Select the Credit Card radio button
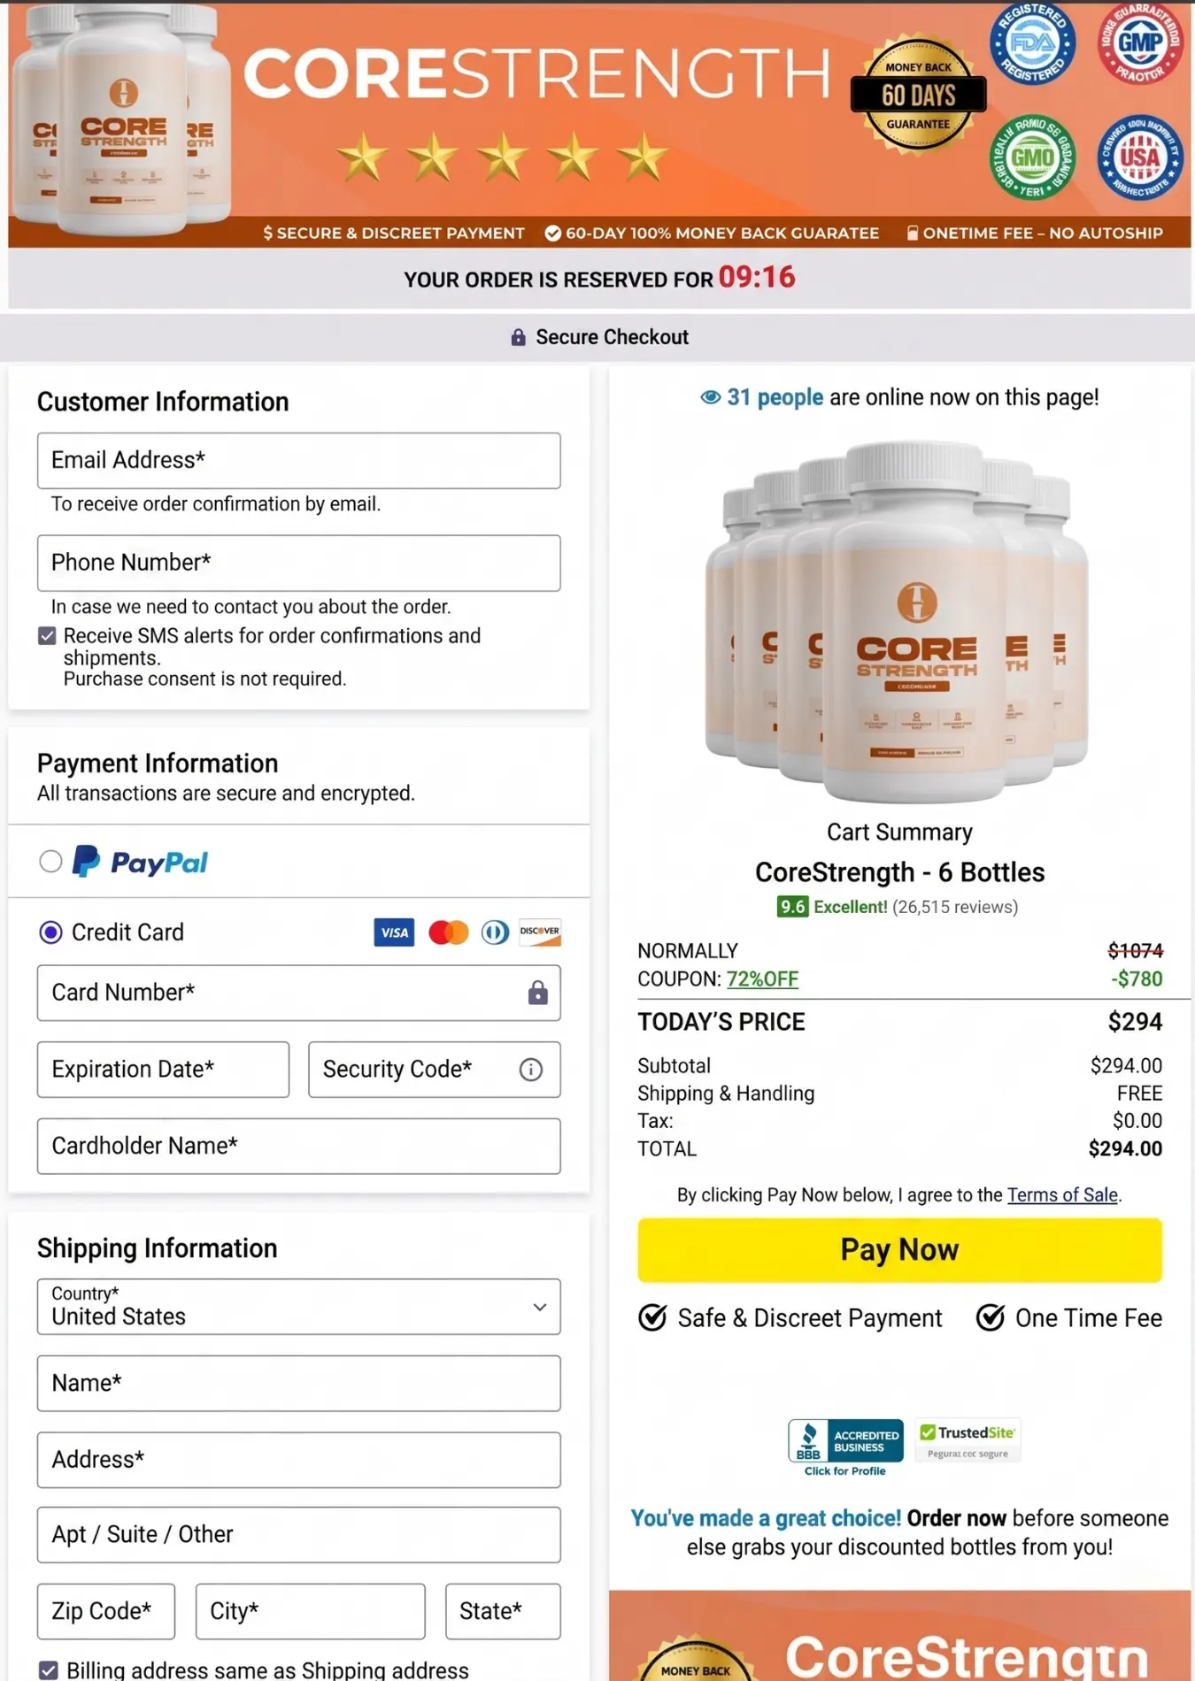This screenshot has width=1195, height=1681. 50,933
